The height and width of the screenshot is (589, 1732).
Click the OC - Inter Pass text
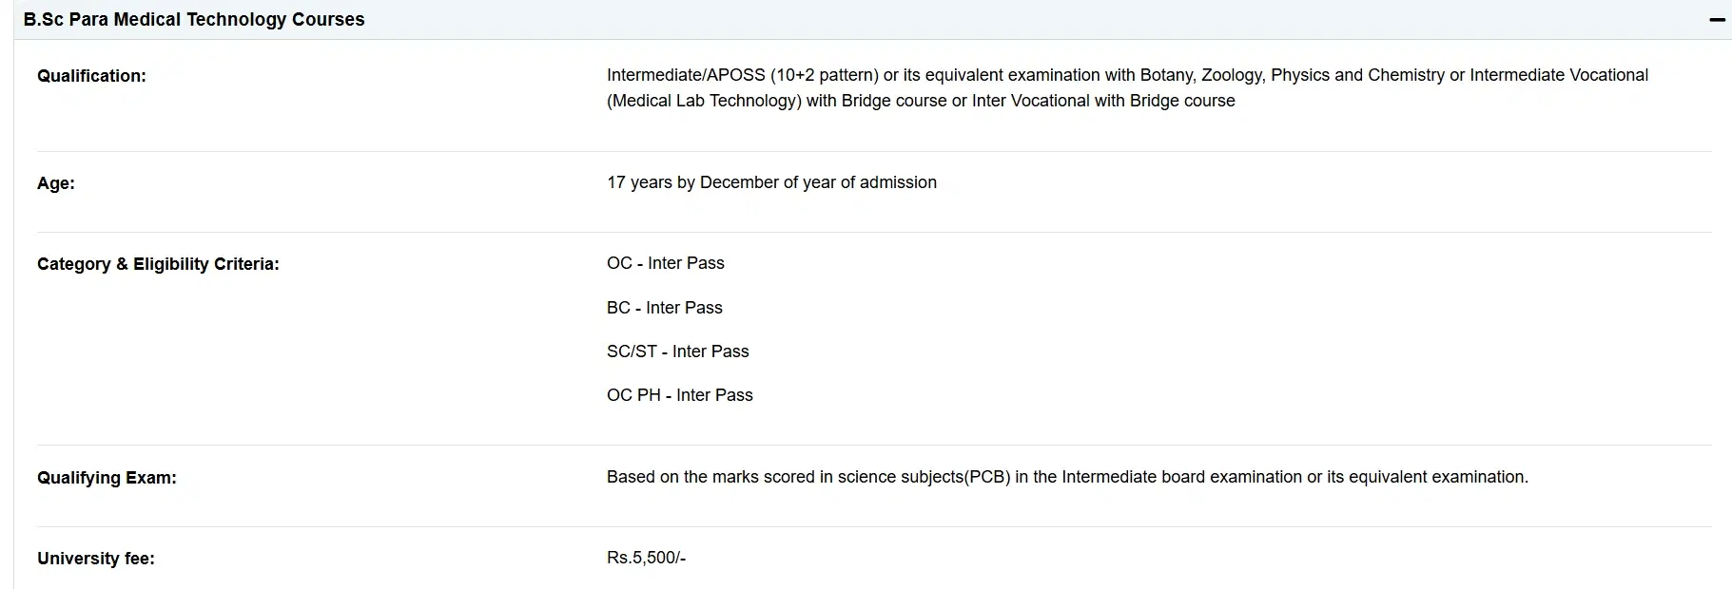pyautogui.click(x=665, y=263)
